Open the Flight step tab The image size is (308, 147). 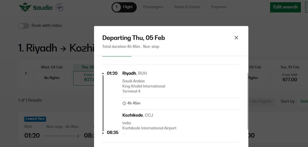[128, 7]
